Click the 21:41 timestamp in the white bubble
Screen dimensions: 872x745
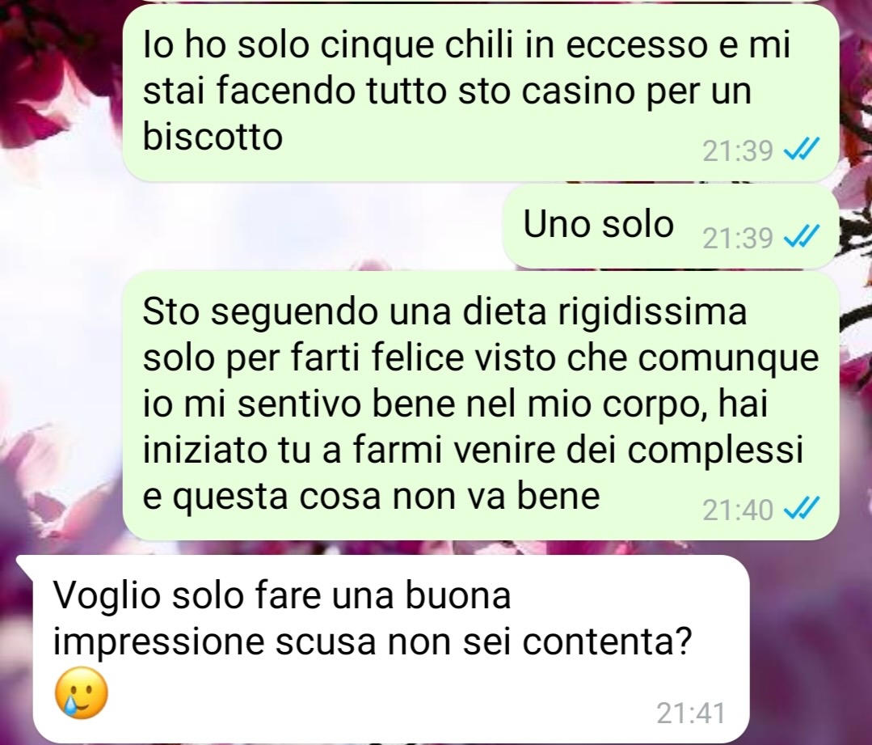[x=691, y=713]
